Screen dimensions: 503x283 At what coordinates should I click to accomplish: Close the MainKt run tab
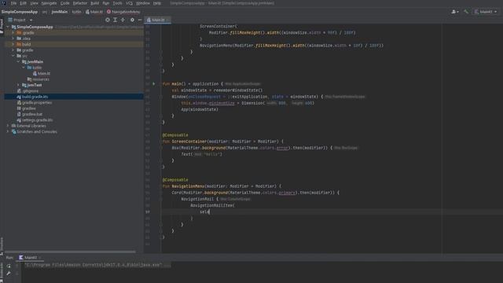40,258
